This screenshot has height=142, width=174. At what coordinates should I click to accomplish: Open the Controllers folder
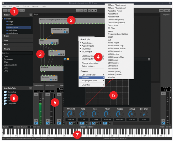click(10, 92)
